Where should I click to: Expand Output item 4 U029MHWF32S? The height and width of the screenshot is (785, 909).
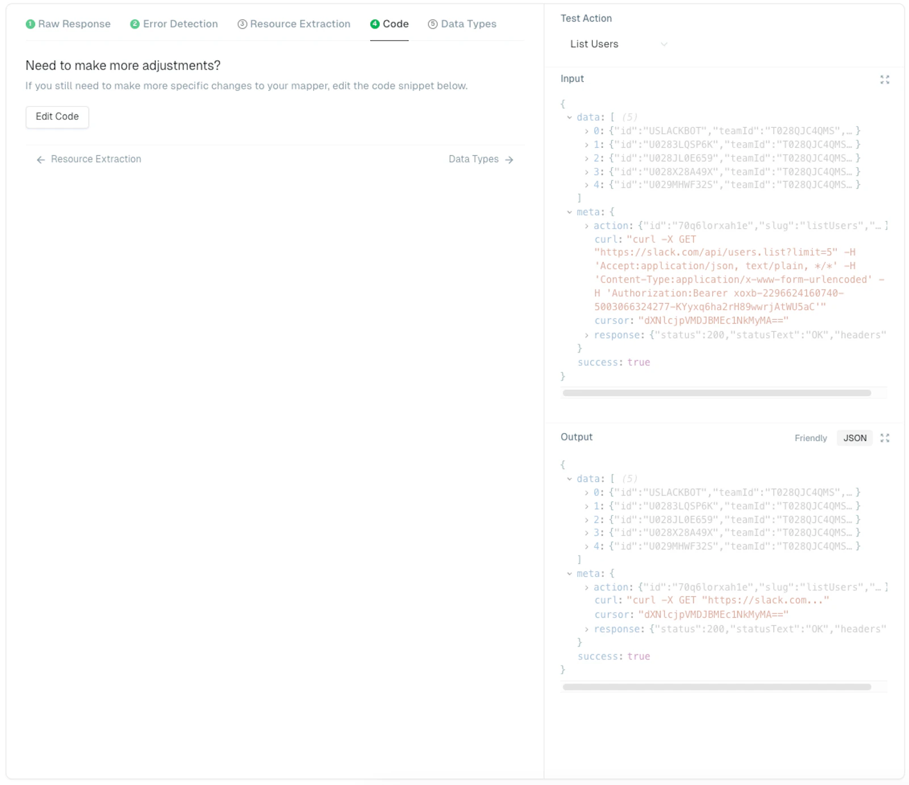click(x=586, y=547)
